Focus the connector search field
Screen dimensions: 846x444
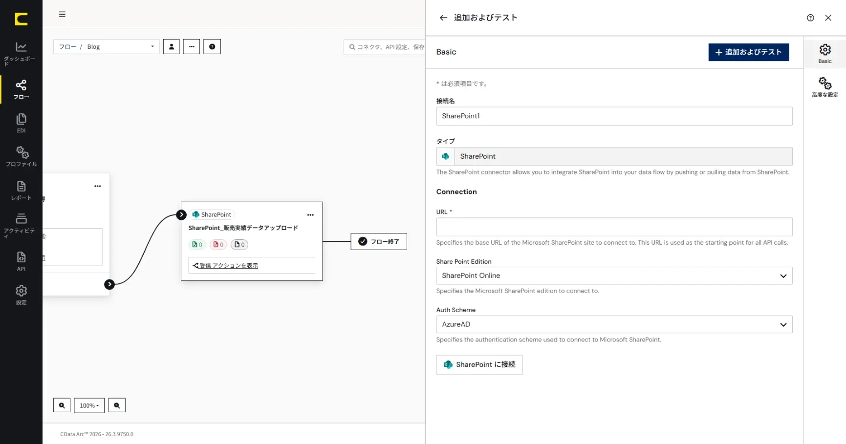point(385,47)
